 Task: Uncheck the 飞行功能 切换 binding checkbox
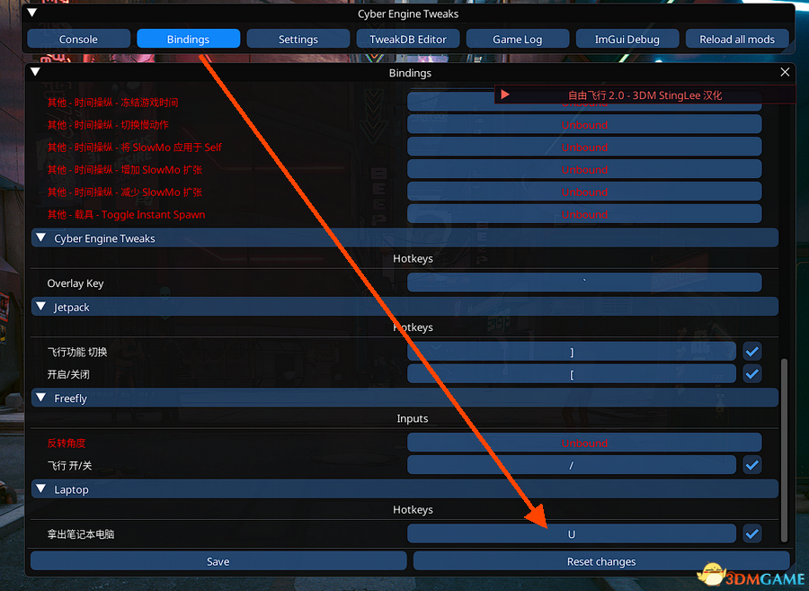tap(752, 352)
